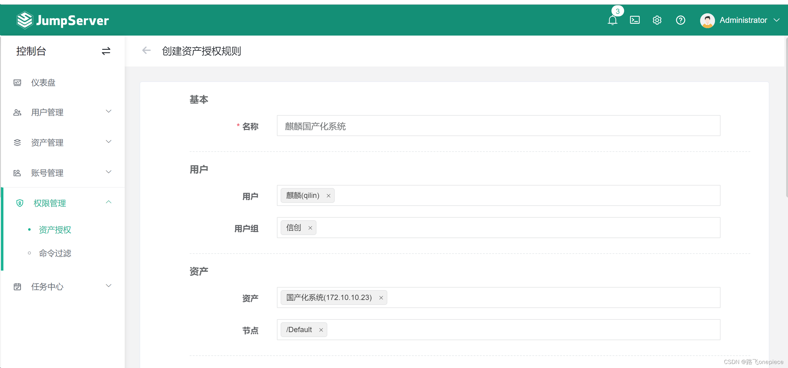Click the 控制台 heading

(31, 51)
